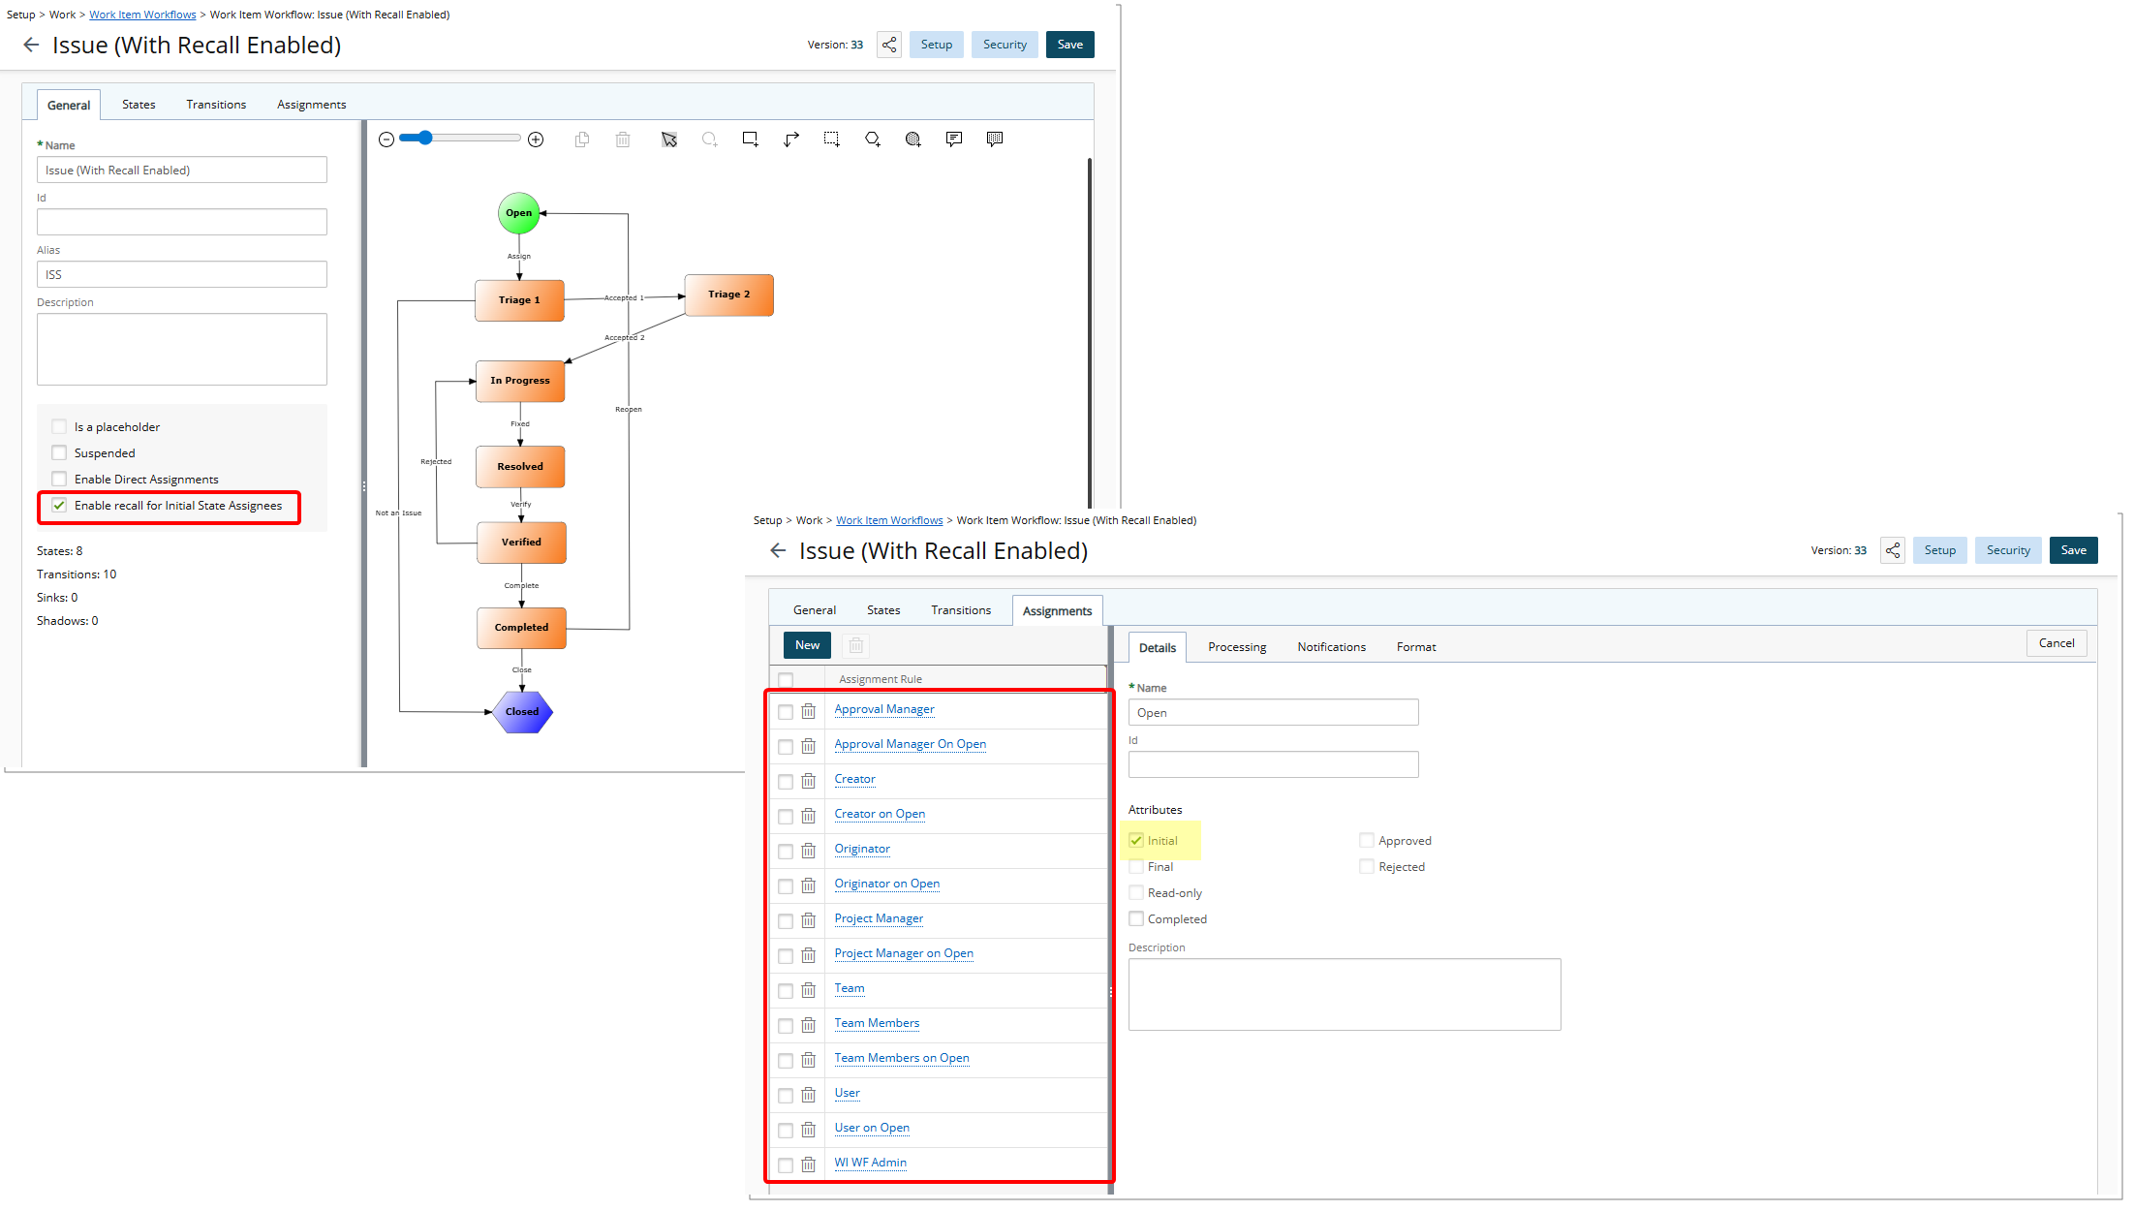Pick the add transition arrow tool
Image resolution: width=2134 pixels, height=1211 pixels.
[x=790, y=140]
